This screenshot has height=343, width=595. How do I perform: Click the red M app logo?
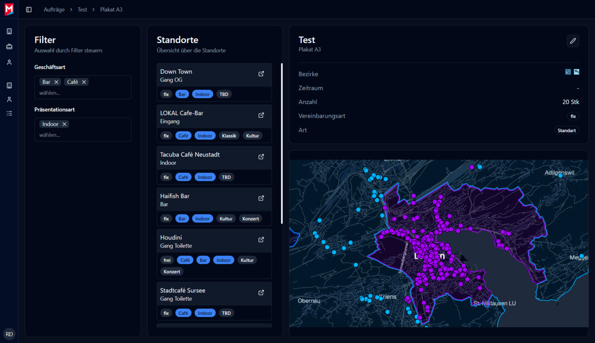tap(9, 9)
